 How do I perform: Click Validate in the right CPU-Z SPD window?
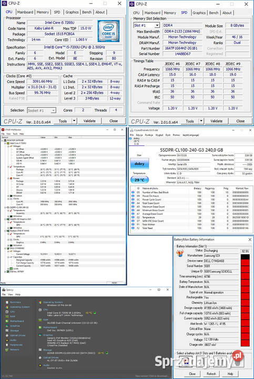(216, 121)
